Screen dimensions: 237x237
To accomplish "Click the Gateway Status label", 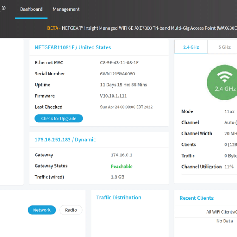I will click(x=51, y=166).
